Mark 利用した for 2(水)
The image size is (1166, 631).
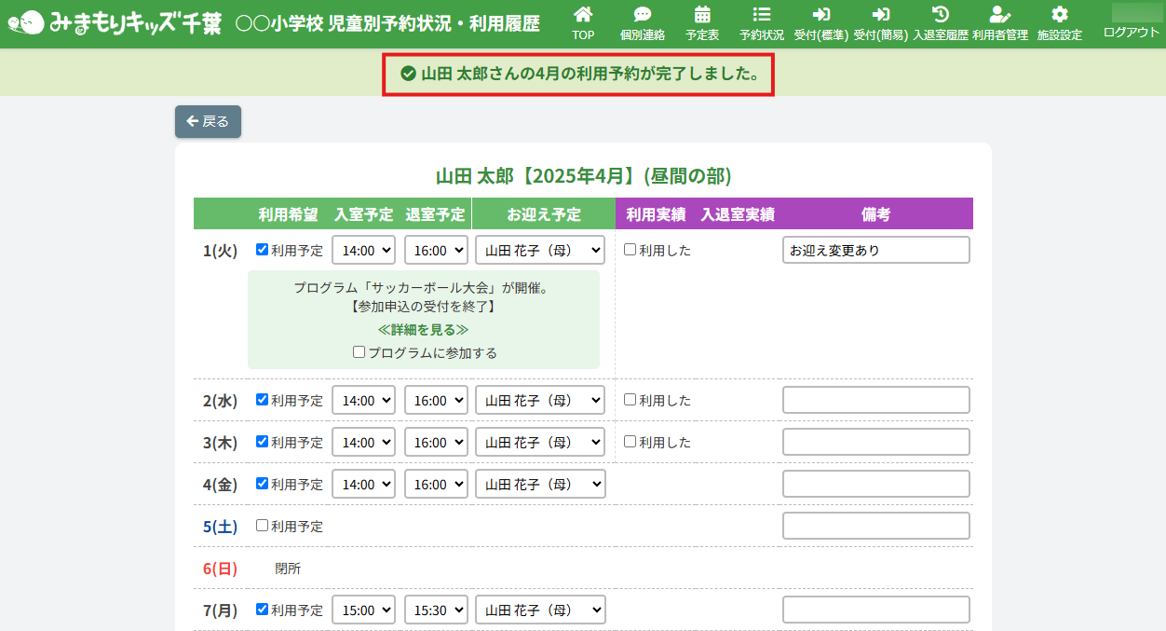(630, 400)
